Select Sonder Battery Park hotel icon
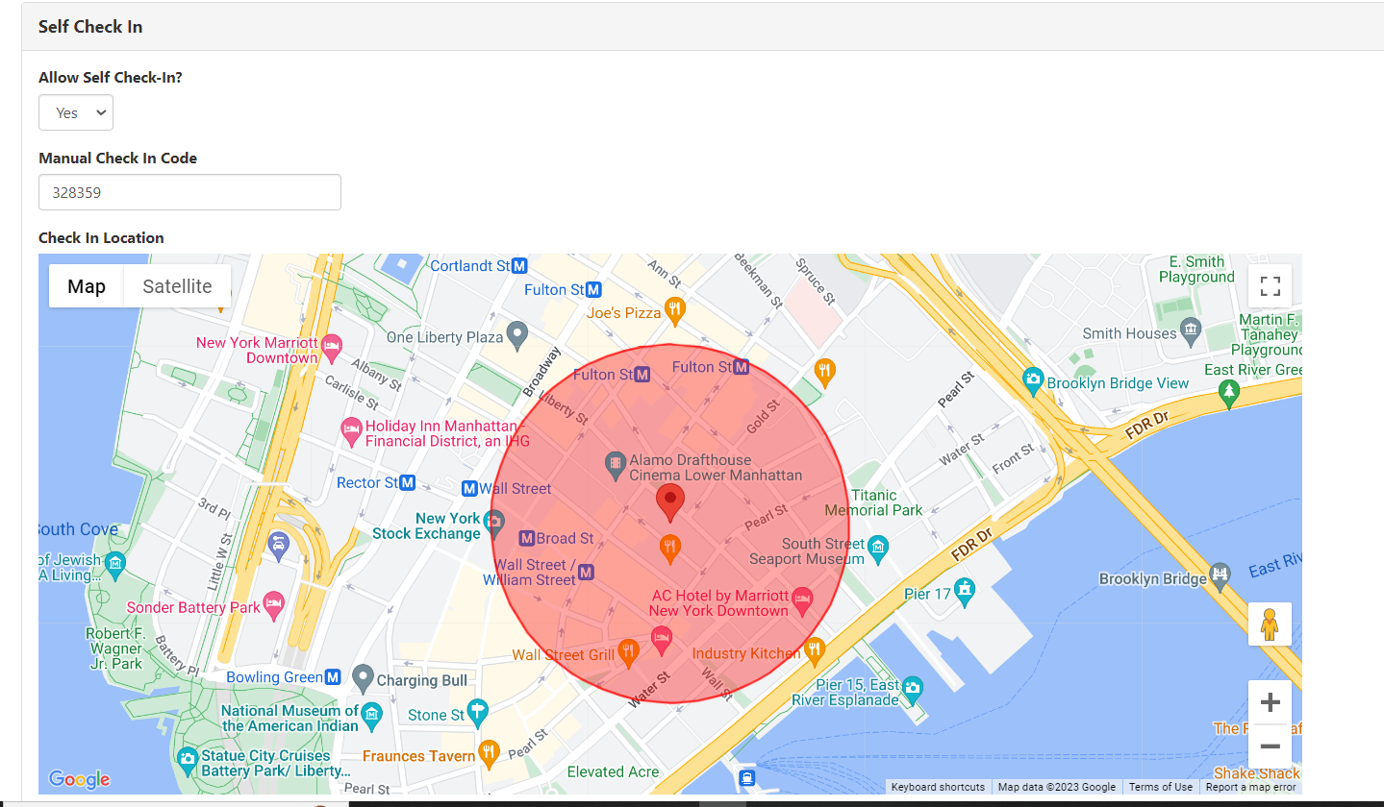 click(274, 603)
